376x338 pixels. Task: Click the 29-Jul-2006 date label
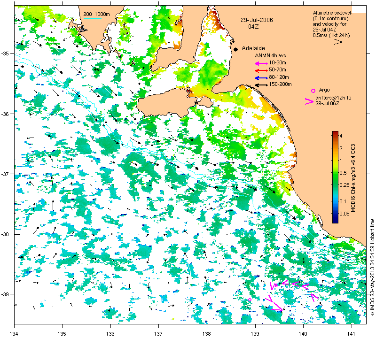pos(257,20)
